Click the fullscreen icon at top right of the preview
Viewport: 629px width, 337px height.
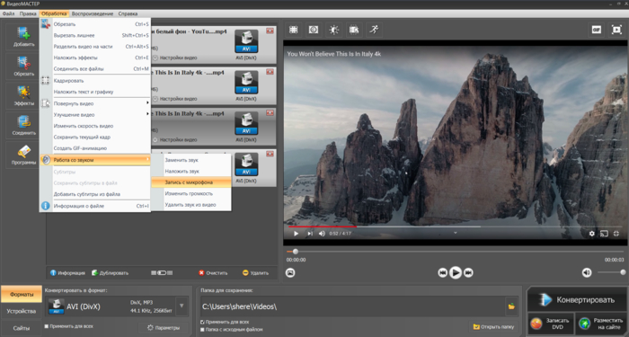coord(616,30)
